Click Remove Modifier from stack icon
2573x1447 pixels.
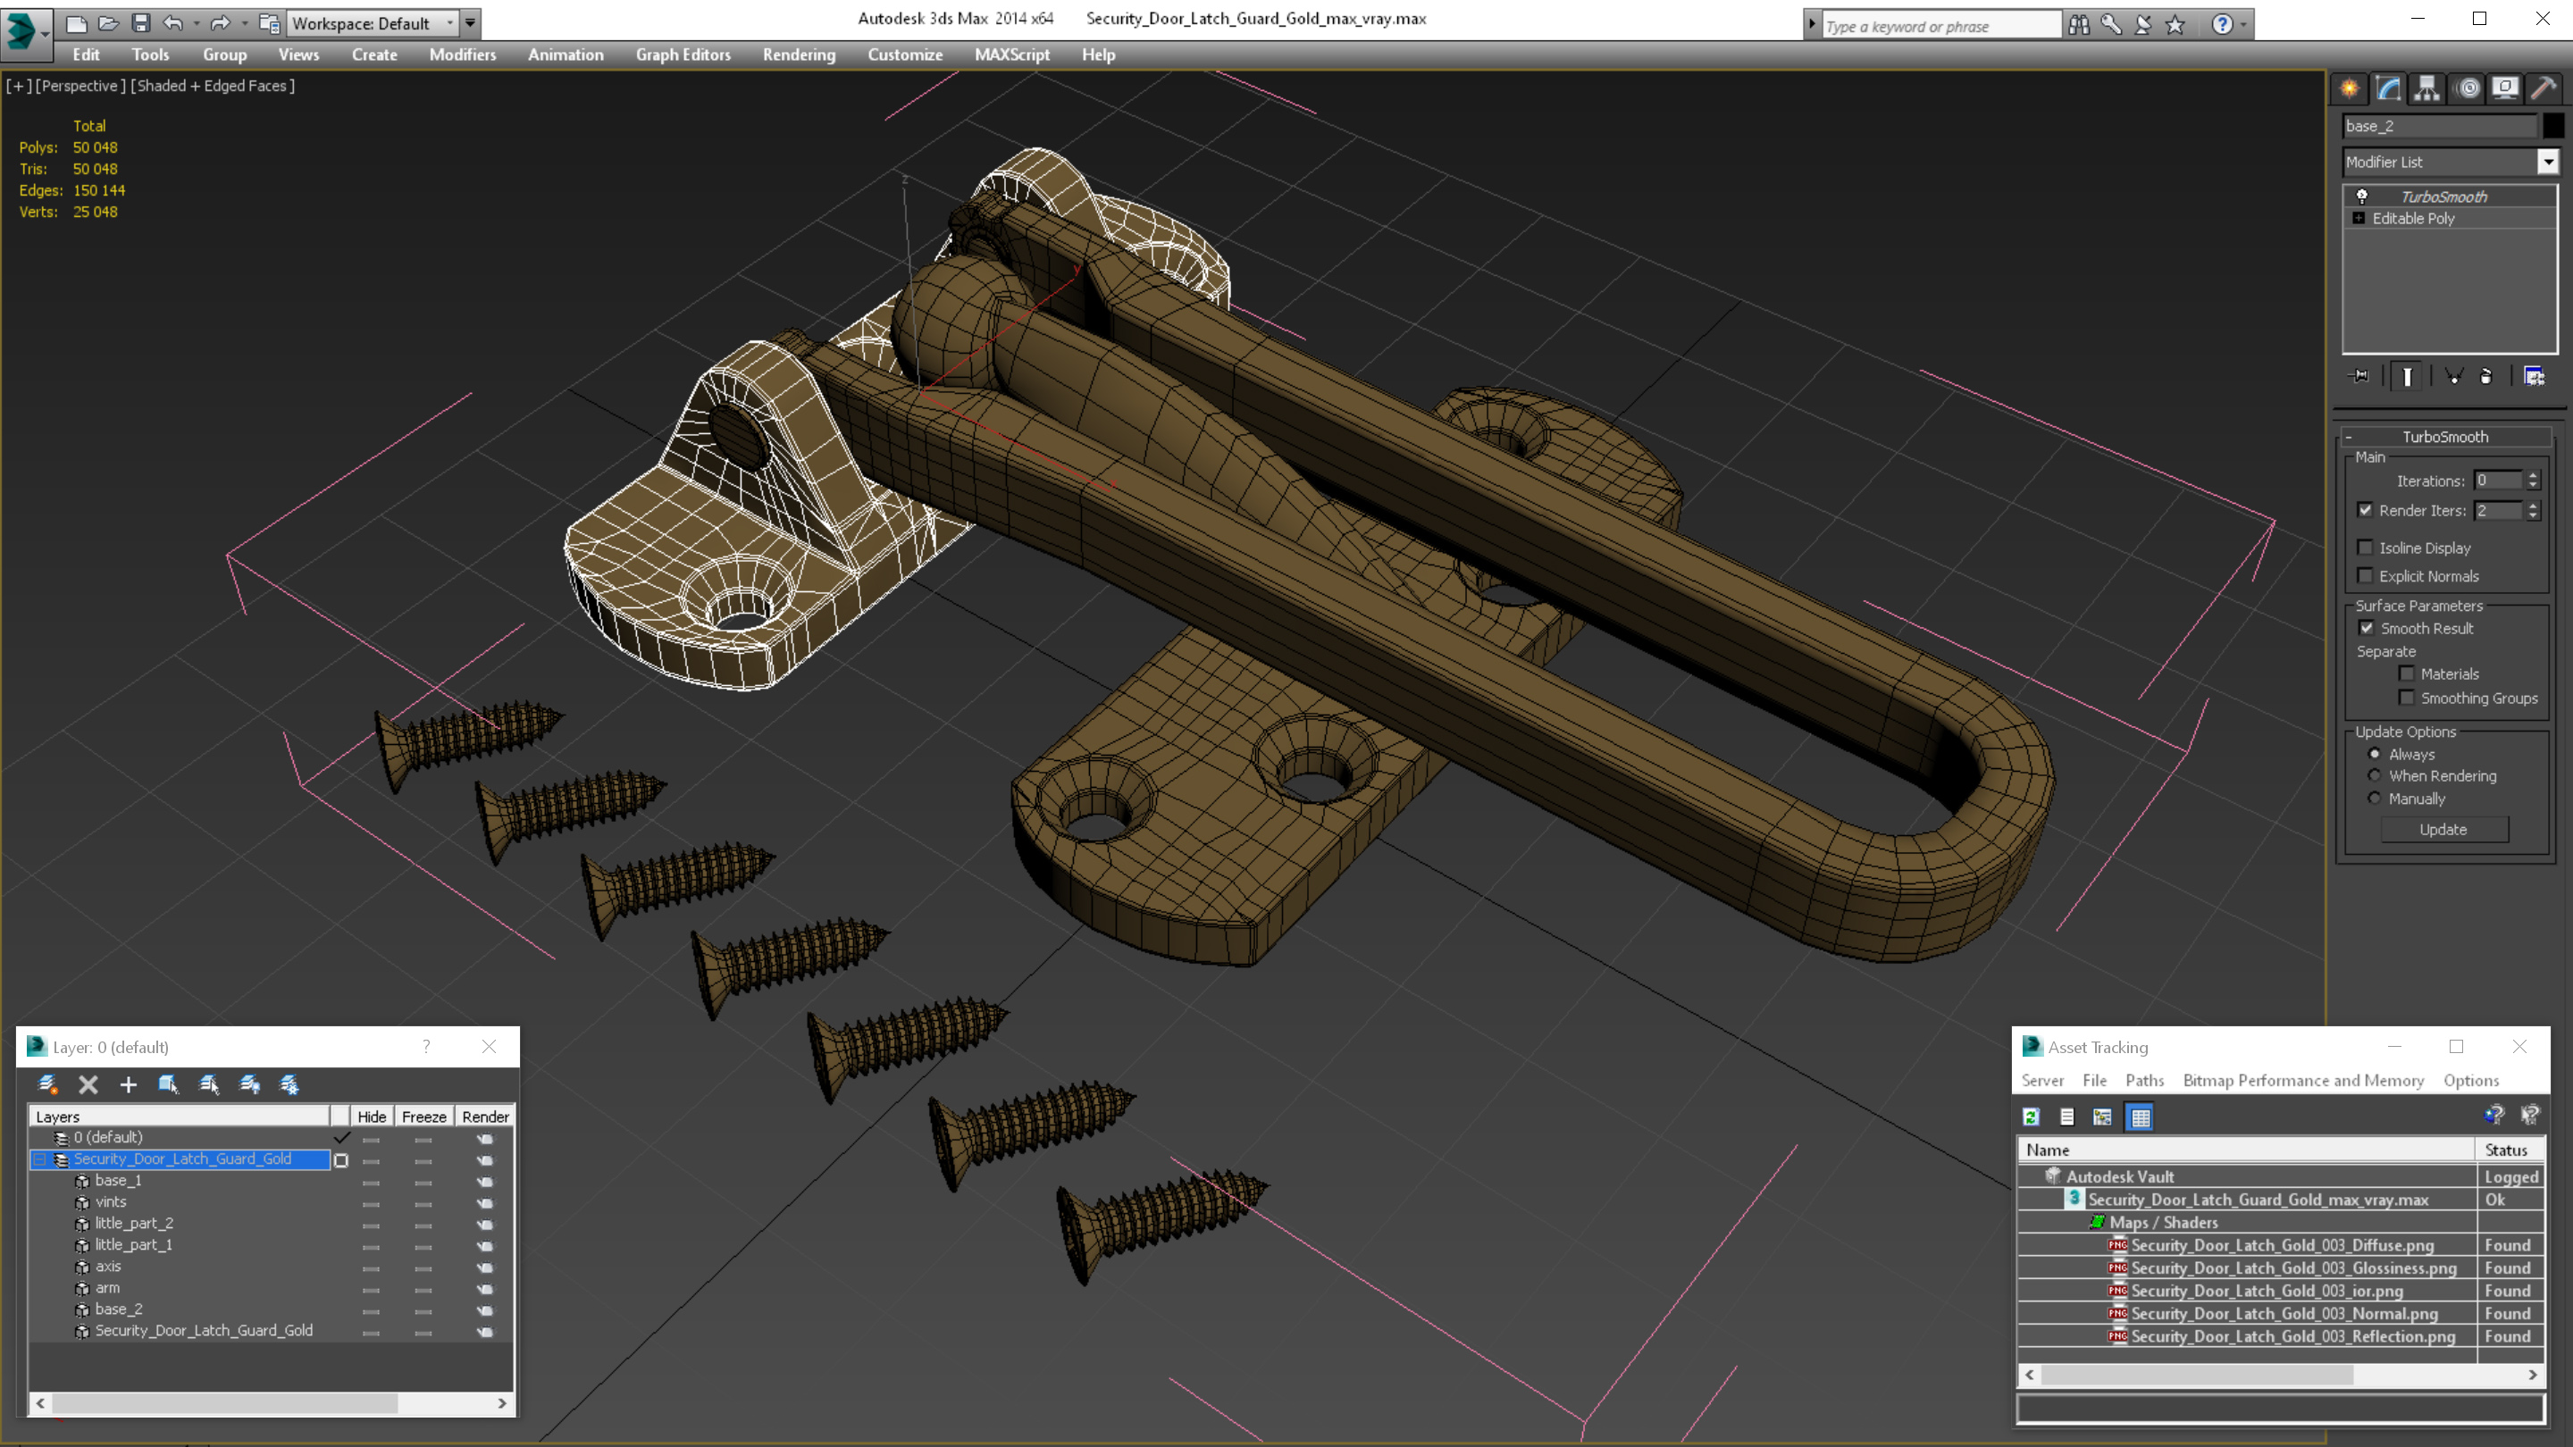coord(2486,376)
